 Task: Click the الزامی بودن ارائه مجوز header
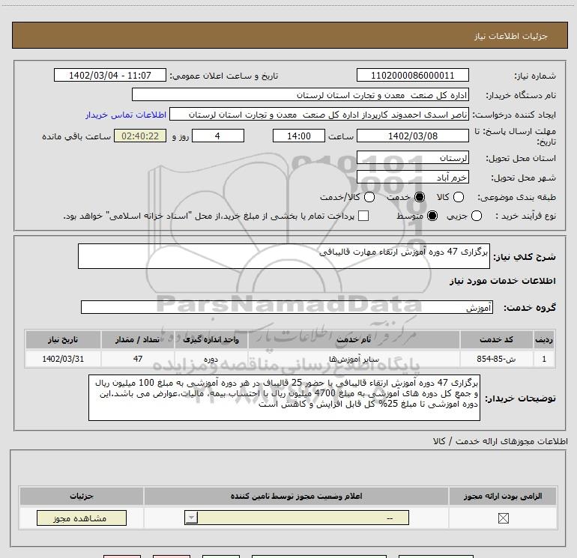coord(503,496)
